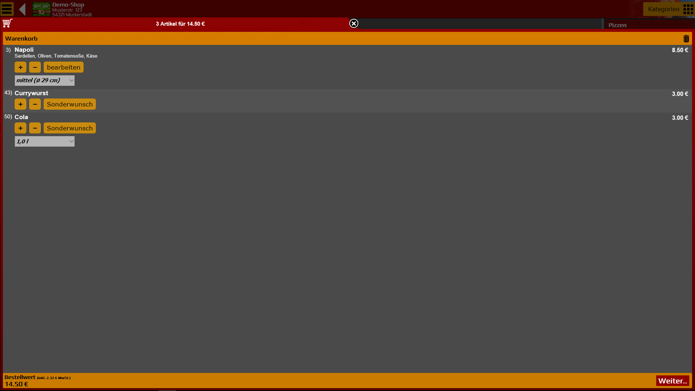
Task: Proceed with the Weiter.. button
Action: coord(672,381)
